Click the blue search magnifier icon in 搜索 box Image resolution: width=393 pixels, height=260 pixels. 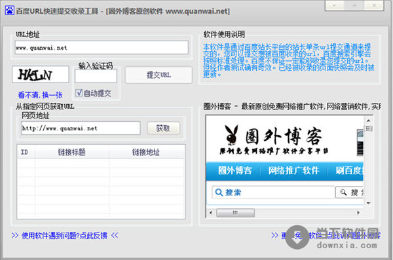point(219,193)
